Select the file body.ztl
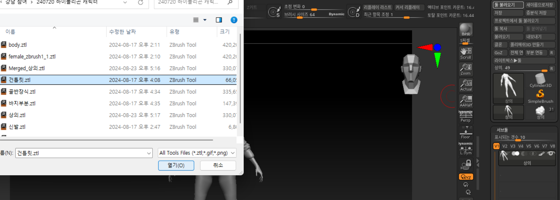The width and height of the screenshot is (560, 200). 17,45
